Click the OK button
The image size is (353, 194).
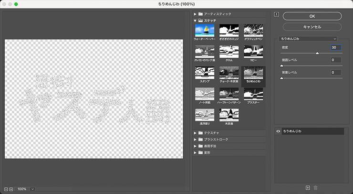(312, 16)
